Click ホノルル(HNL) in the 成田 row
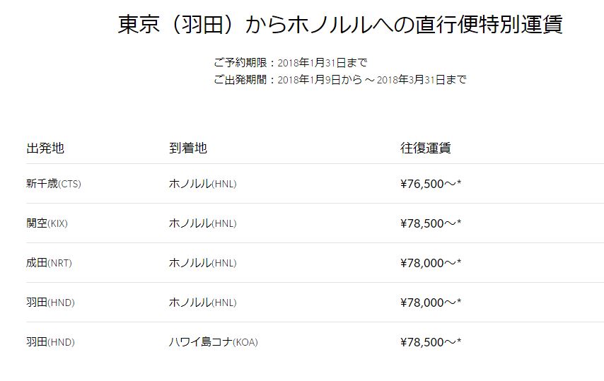The width and height of the screenshot is (604, 381). click(x=203, y=263)
